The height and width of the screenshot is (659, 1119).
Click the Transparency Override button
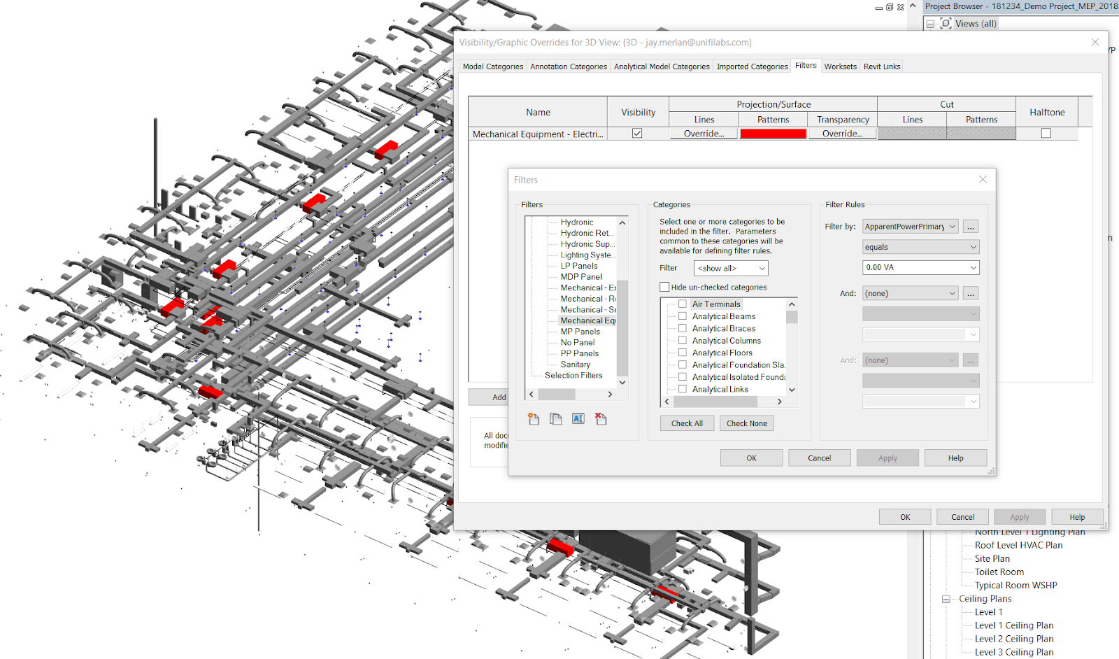[843, 134]
